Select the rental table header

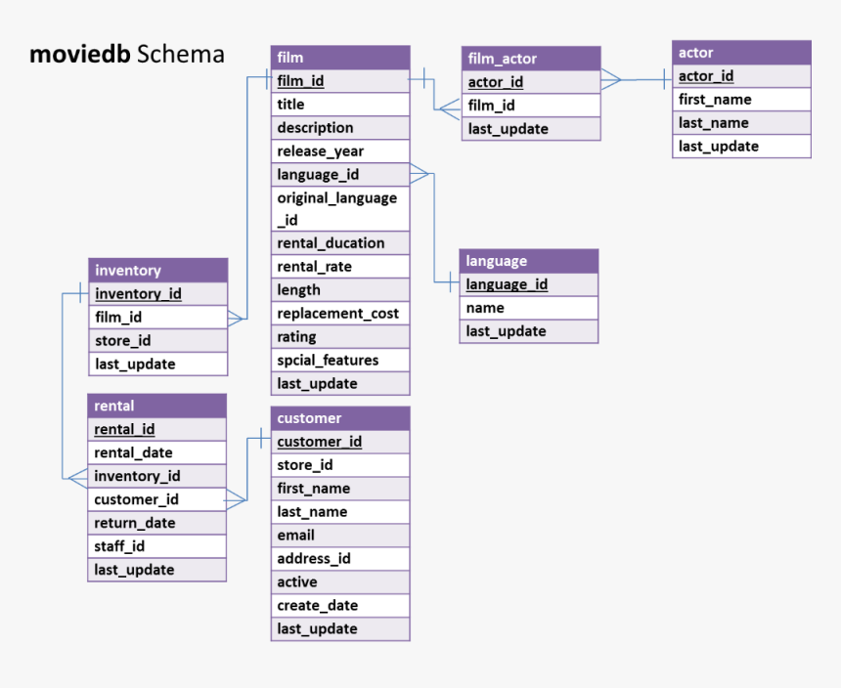coord(157,406)
